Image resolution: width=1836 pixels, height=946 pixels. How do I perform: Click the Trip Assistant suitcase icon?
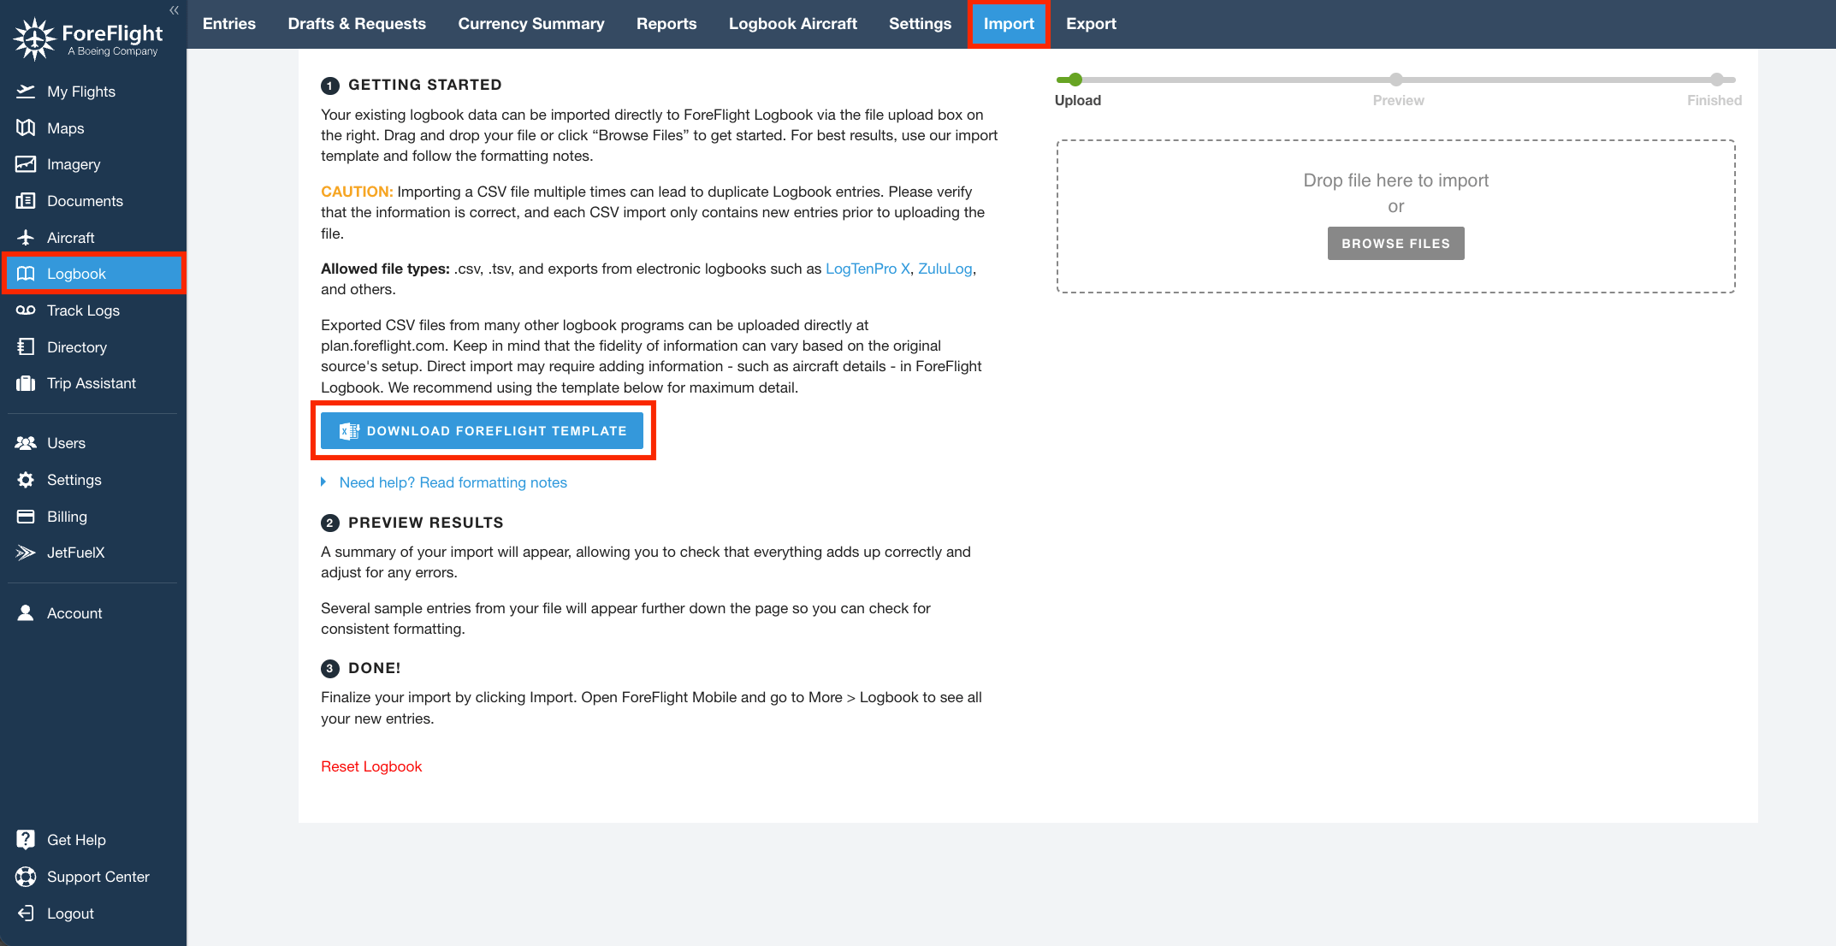tap(26, 383)
